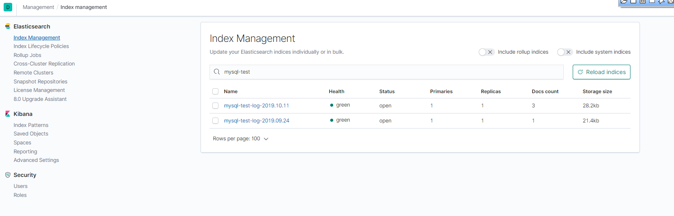Screen dimensions: 674x216
Task: Click the docs count value 3
Action: pyautogui.click(x=533, y=106)
